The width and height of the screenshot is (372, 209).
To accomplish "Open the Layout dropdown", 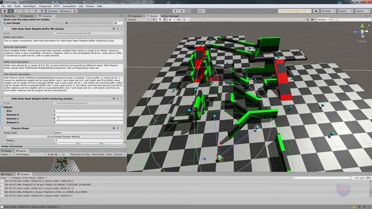I will [x=362, y=11].
